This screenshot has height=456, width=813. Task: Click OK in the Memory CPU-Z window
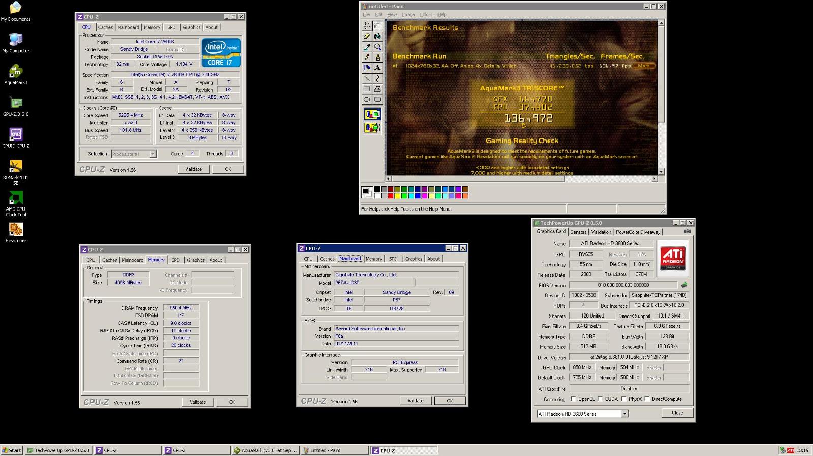[x=232, y=402]
